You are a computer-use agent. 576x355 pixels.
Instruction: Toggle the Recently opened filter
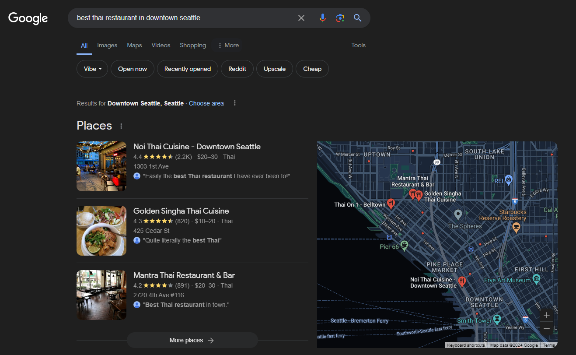pos(188,69)
